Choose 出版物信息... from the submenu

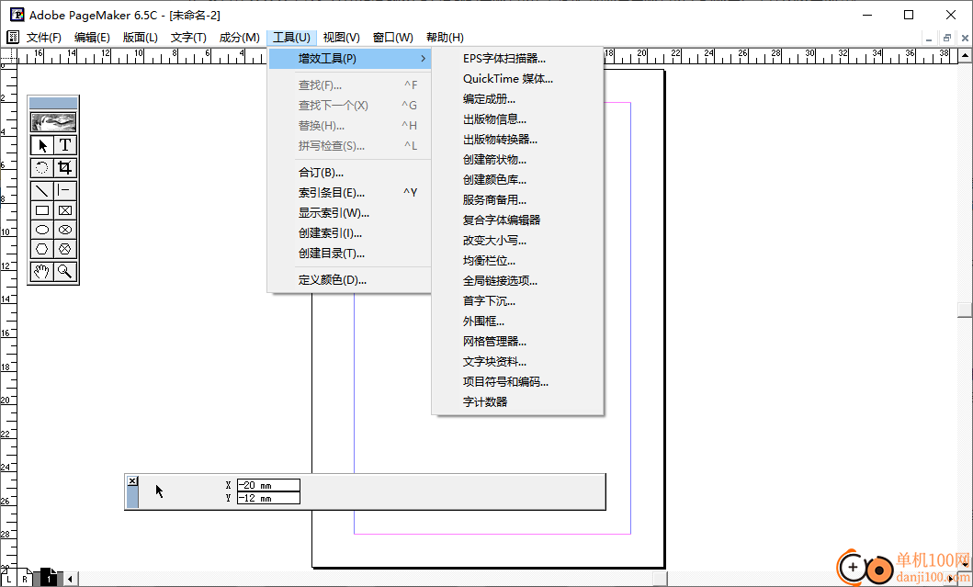click(517, 119)
